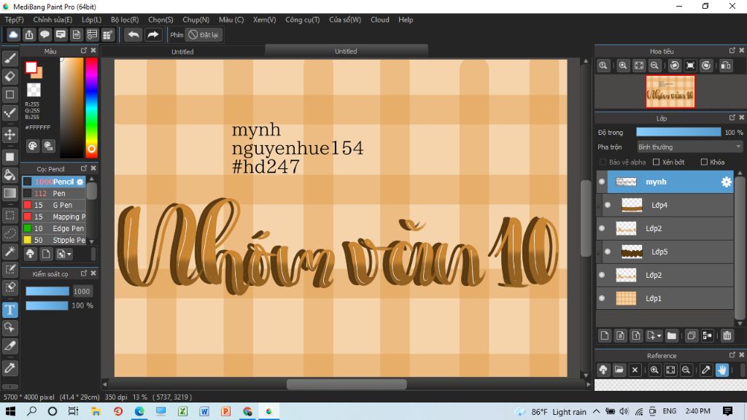
Task: Switch to the first Untitled tab
Action: 182,52
